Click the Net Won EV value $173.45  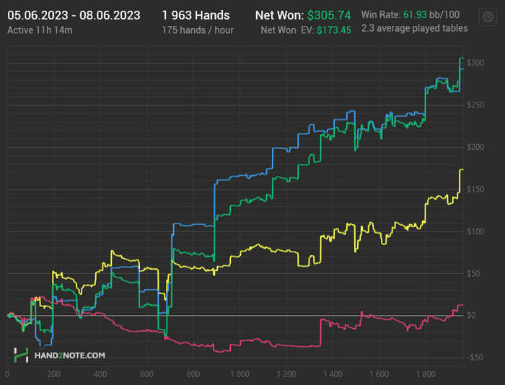point(334,30)
